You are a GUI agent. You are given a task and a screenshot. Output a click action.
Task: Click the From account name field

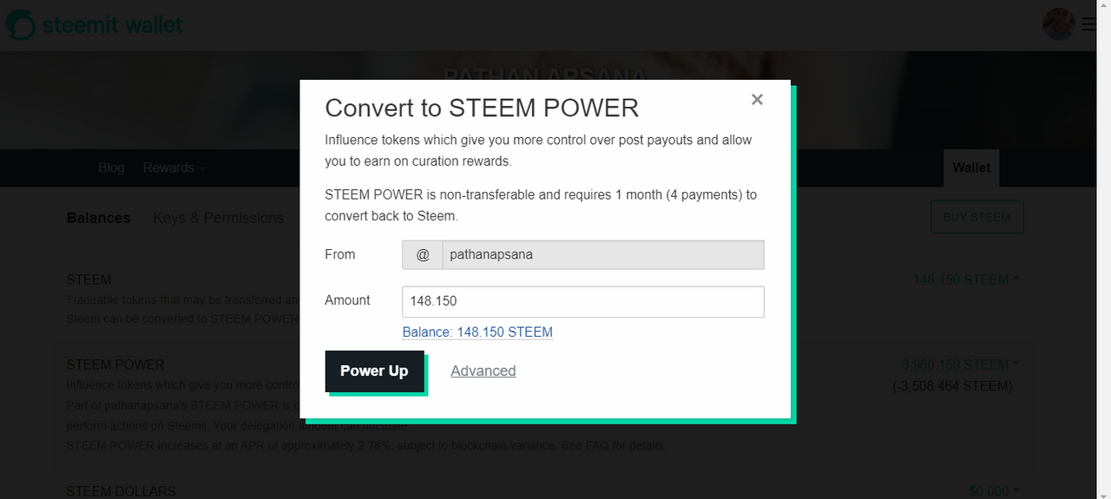pos(602,255)
